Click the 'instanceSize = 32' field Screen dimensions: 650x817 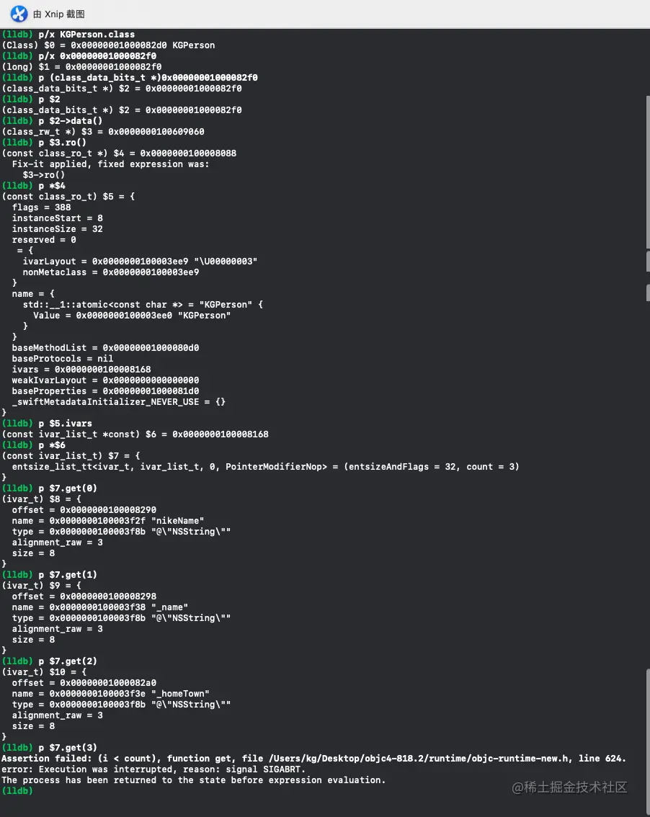[58, 229]
